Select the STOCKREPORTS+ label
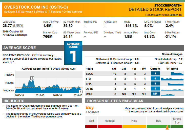 click(168, 5)
